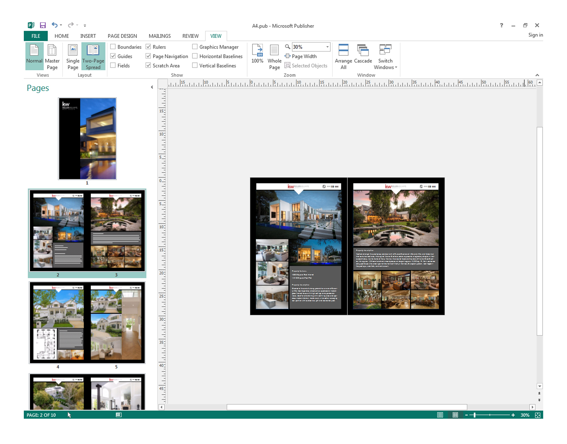Activate Two-Page Spread layout
This screenshot has width=567, height=444.
[93, 56]
